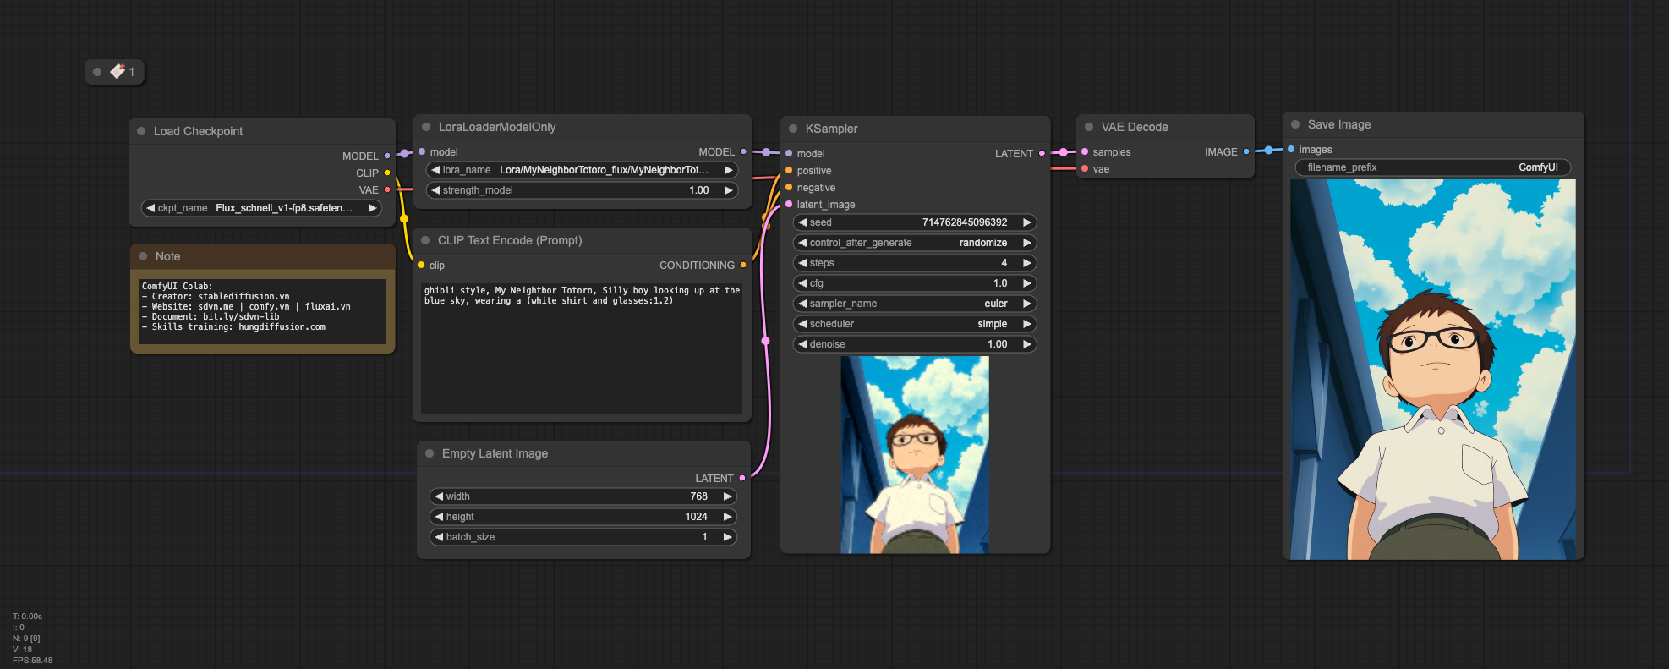This screenshot has height=669, width=1669.
Task: Click the filename_prefix ComfyUI field
Action: [1432, 167]
